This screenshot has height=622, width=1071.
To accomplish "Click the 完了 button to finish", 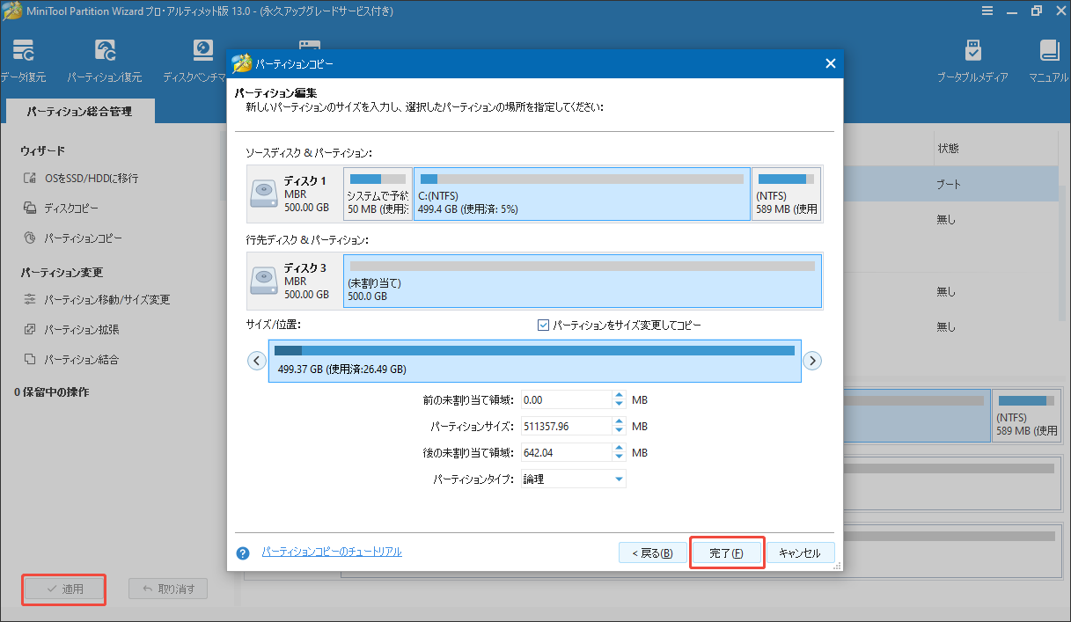I will pyautogui.click(x=726, y=552).
